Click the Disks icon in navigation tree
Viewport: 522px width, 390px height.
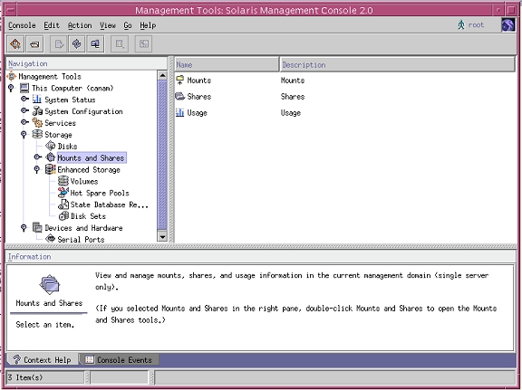[50, 146]
